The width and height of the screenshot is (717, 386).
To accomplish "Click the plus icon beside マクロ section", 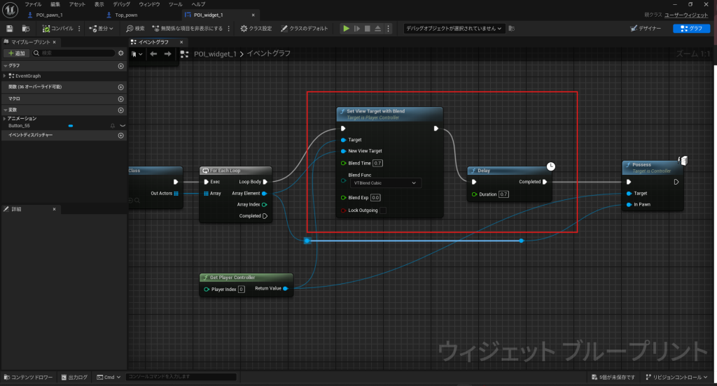I will click(120, 99).
